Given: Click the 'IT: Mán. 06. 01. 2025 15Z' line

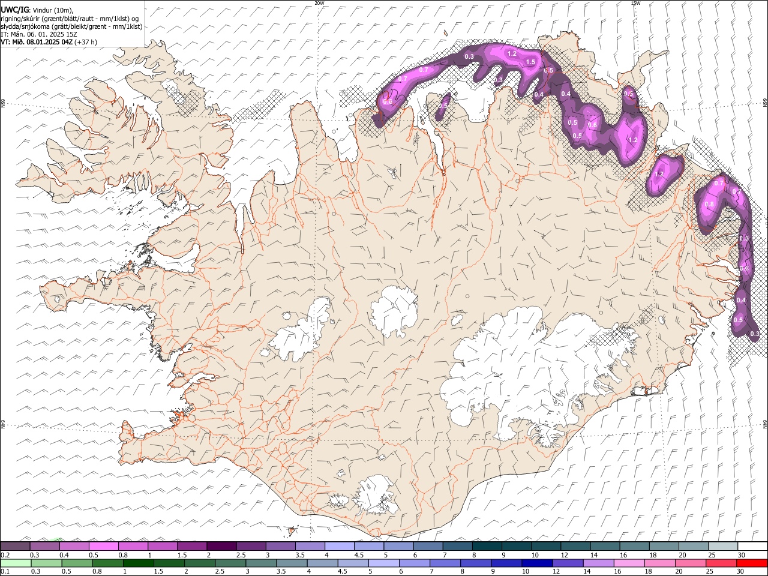Looking at the screenshot, I should coord(39,34).
